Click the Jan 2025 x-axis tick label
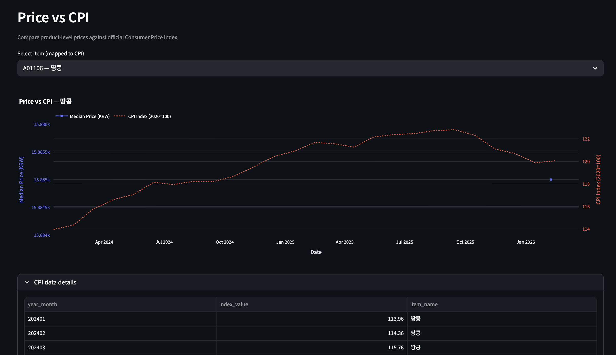616x355 pixels. 285,242
